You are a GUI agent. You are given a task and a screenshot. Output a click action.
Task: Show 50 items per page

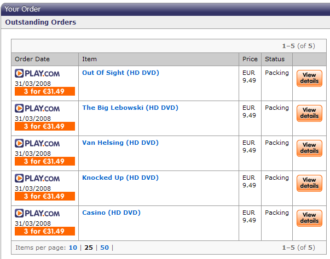tap(105, 248)
